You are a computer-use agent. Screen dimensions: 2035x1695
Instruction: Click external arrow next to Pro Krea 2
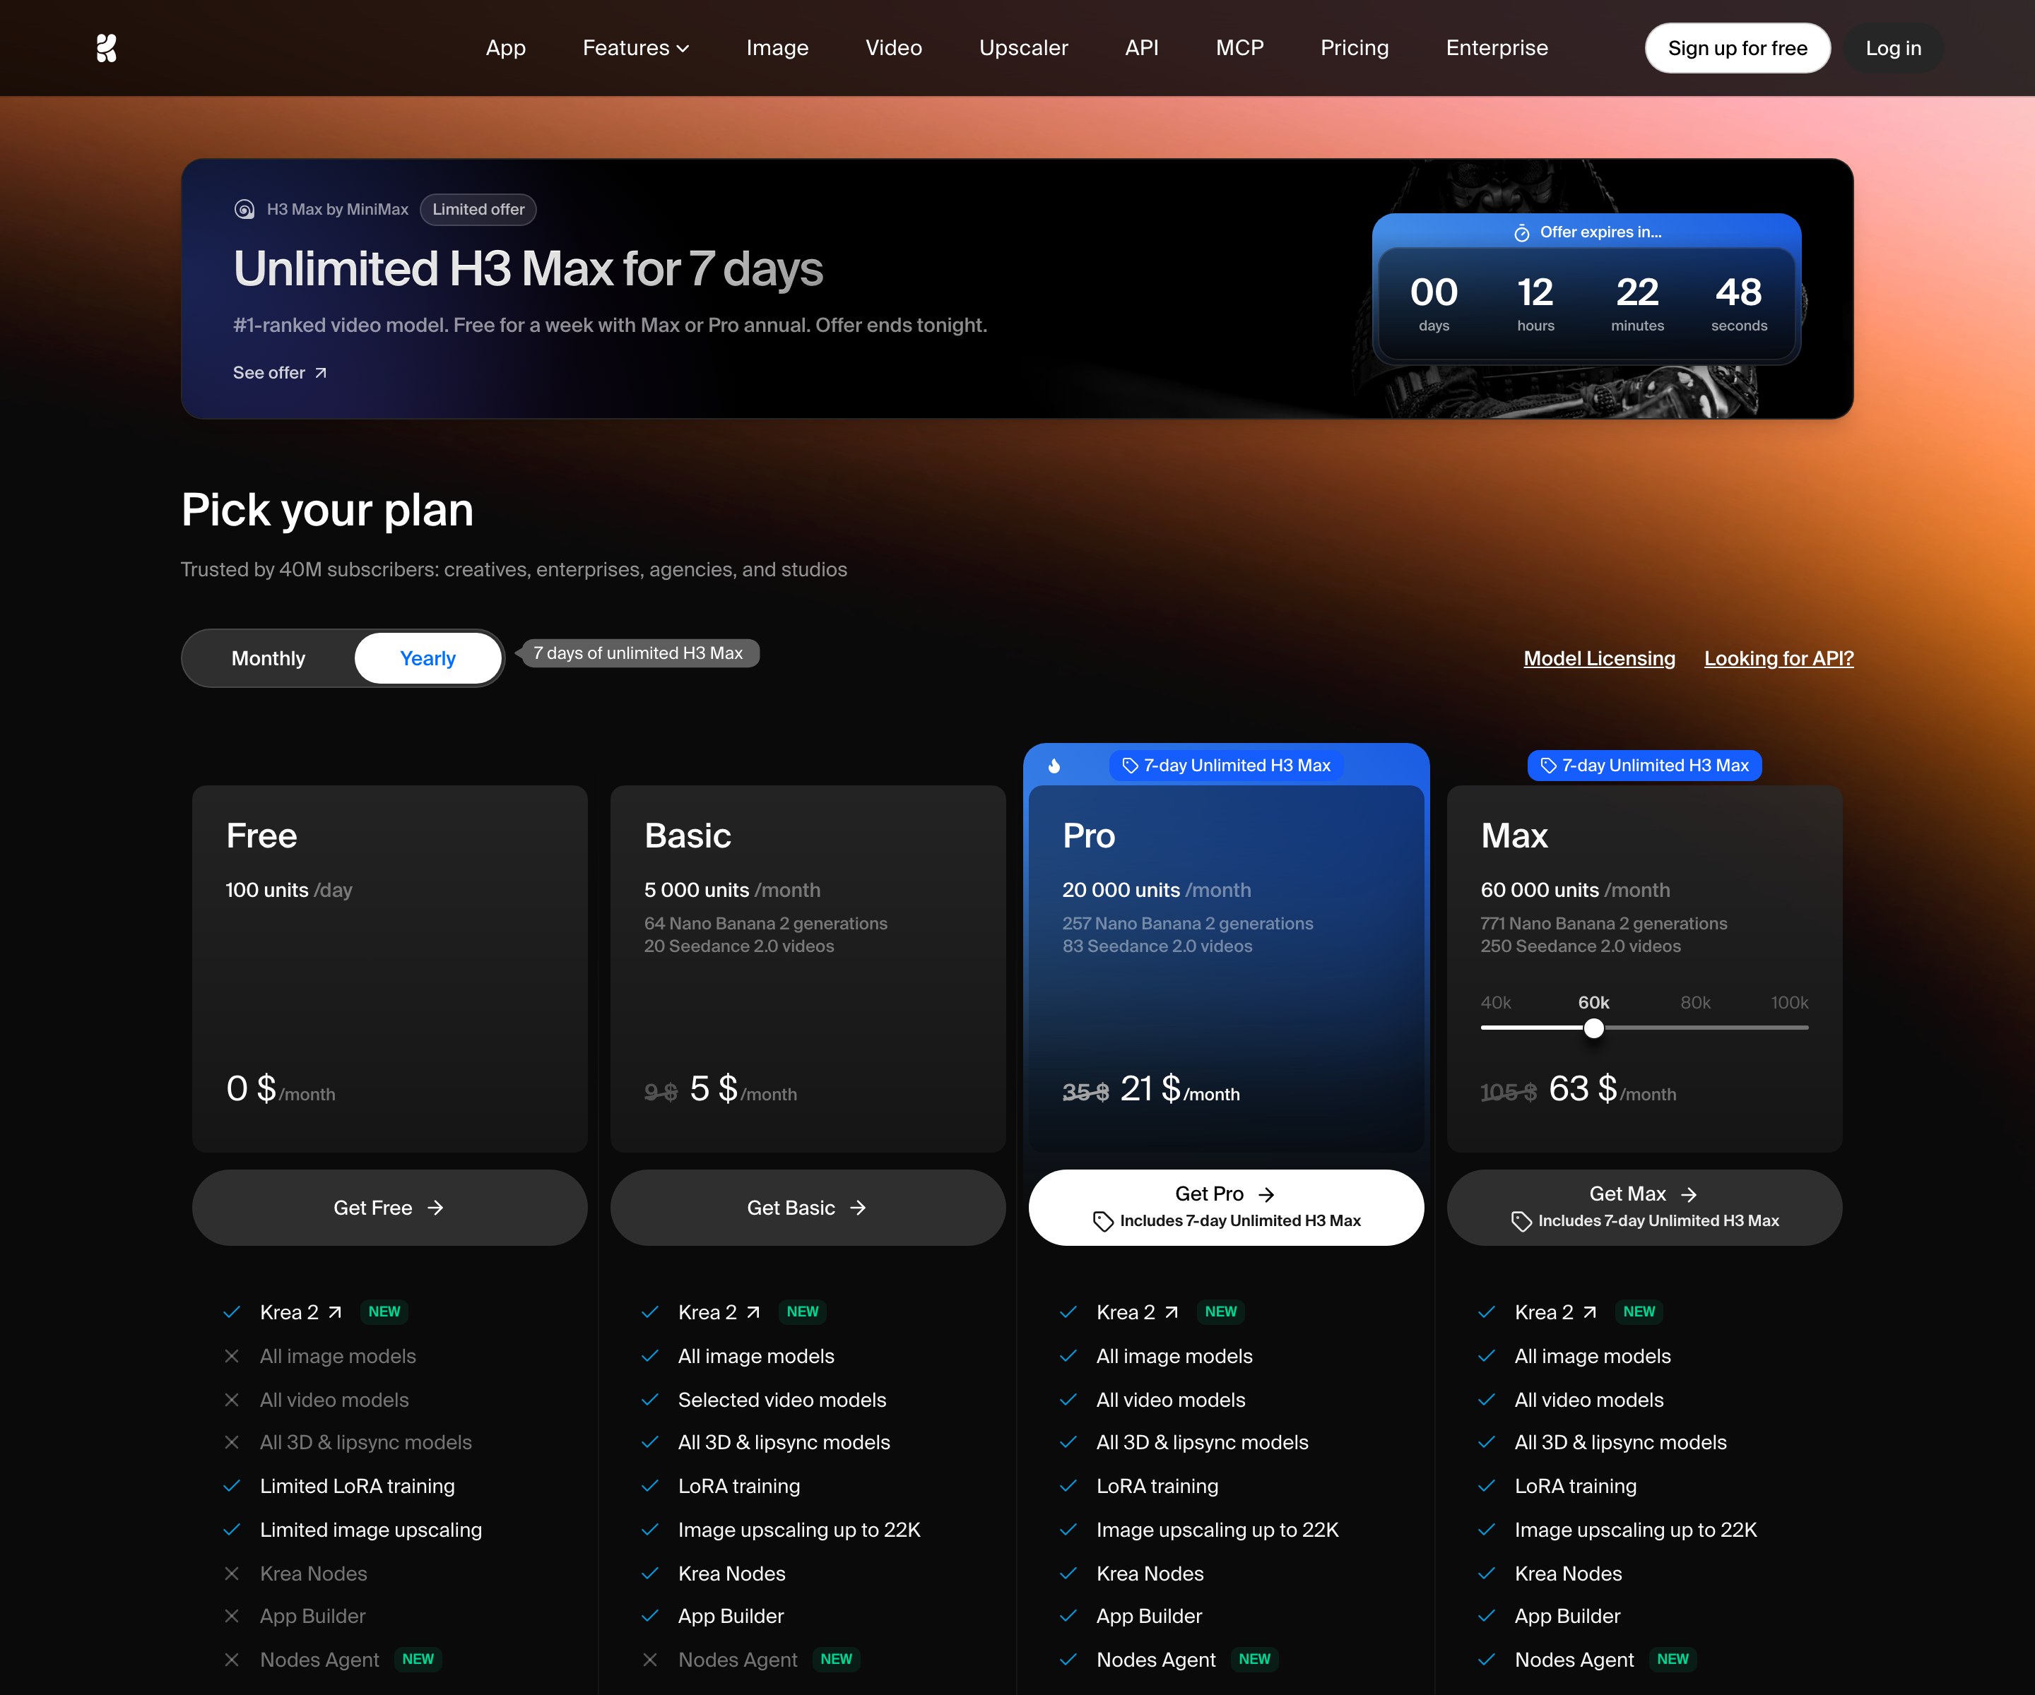coord(1172,1312)
